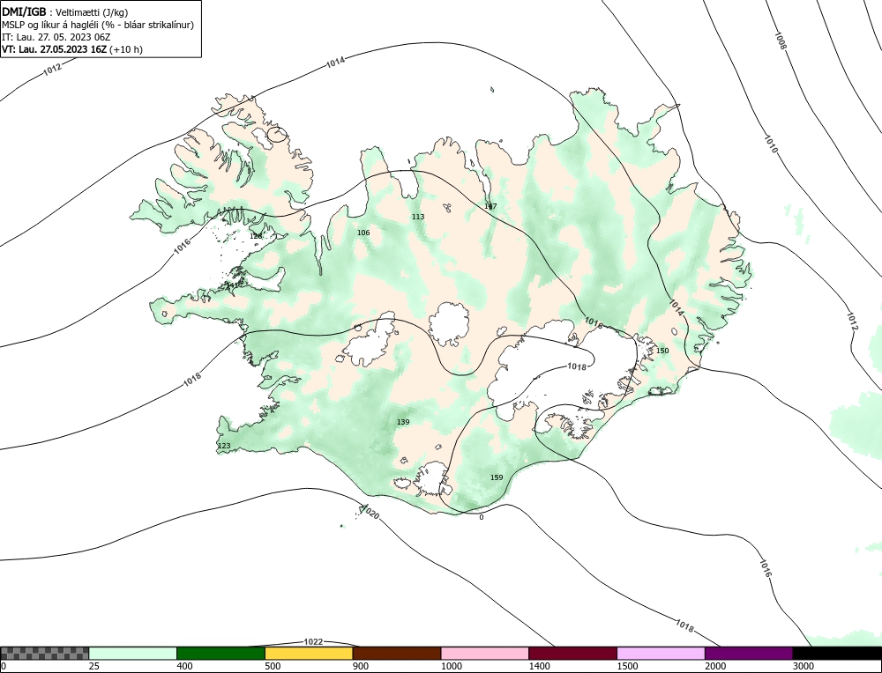The height and width of the screenshot is (673, 882).
Task: Click the legend tick label 1000
Action: click(x=451, y=666)
